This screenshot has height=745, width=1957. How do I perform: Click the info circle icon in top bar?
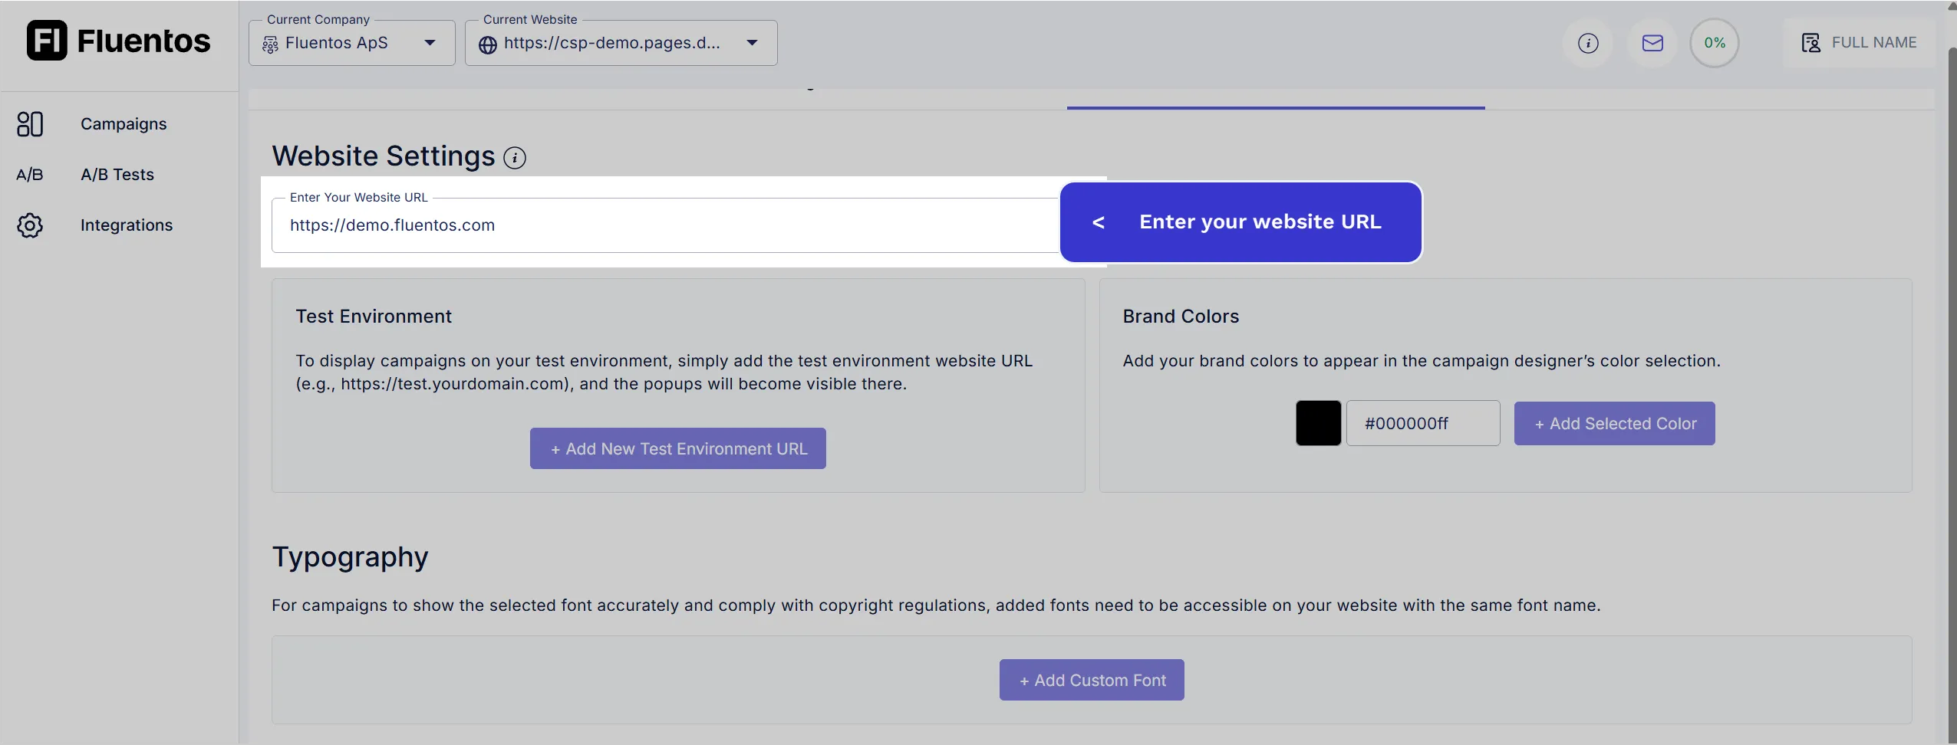[x=1587, y=43]
